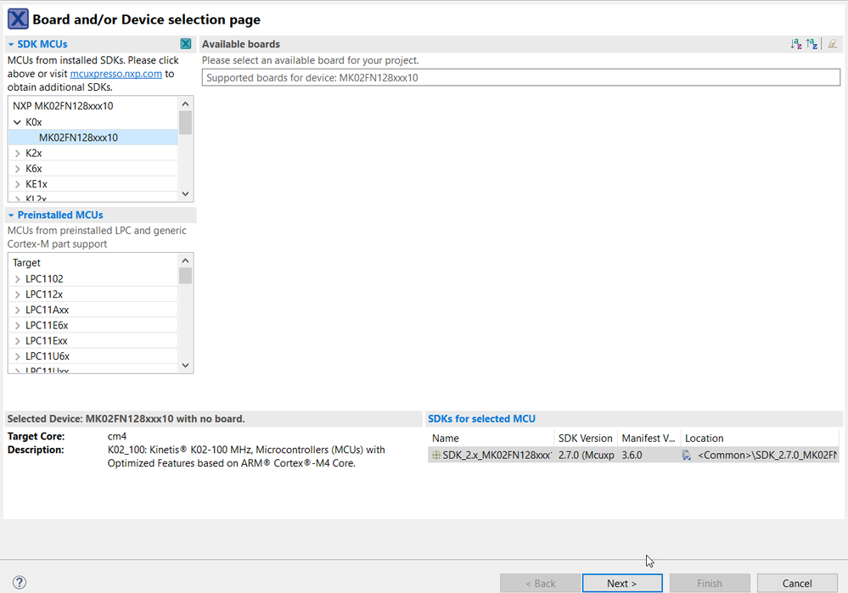Click the SDK MCUs import icon
The image size is (848, 593).
tap(186, 44)
